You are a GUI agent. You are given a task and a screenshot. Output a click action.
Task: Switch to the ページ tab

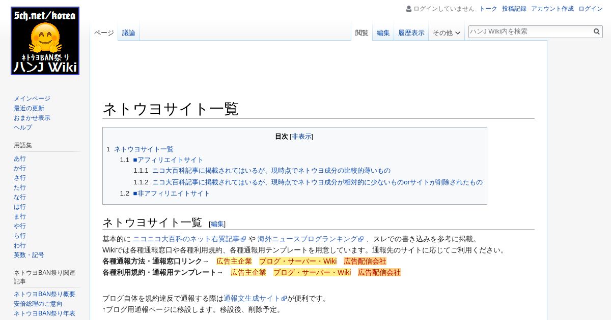pyautogui.click(x=104, y=33)
